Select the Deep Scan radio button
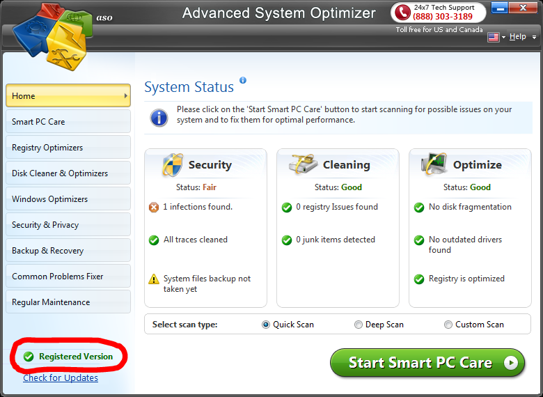Screen dimensions: 543x397 (x=359, y=325)
